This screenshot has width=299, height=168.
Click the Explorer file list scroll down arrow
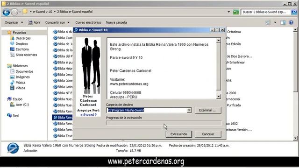[295, 138]
